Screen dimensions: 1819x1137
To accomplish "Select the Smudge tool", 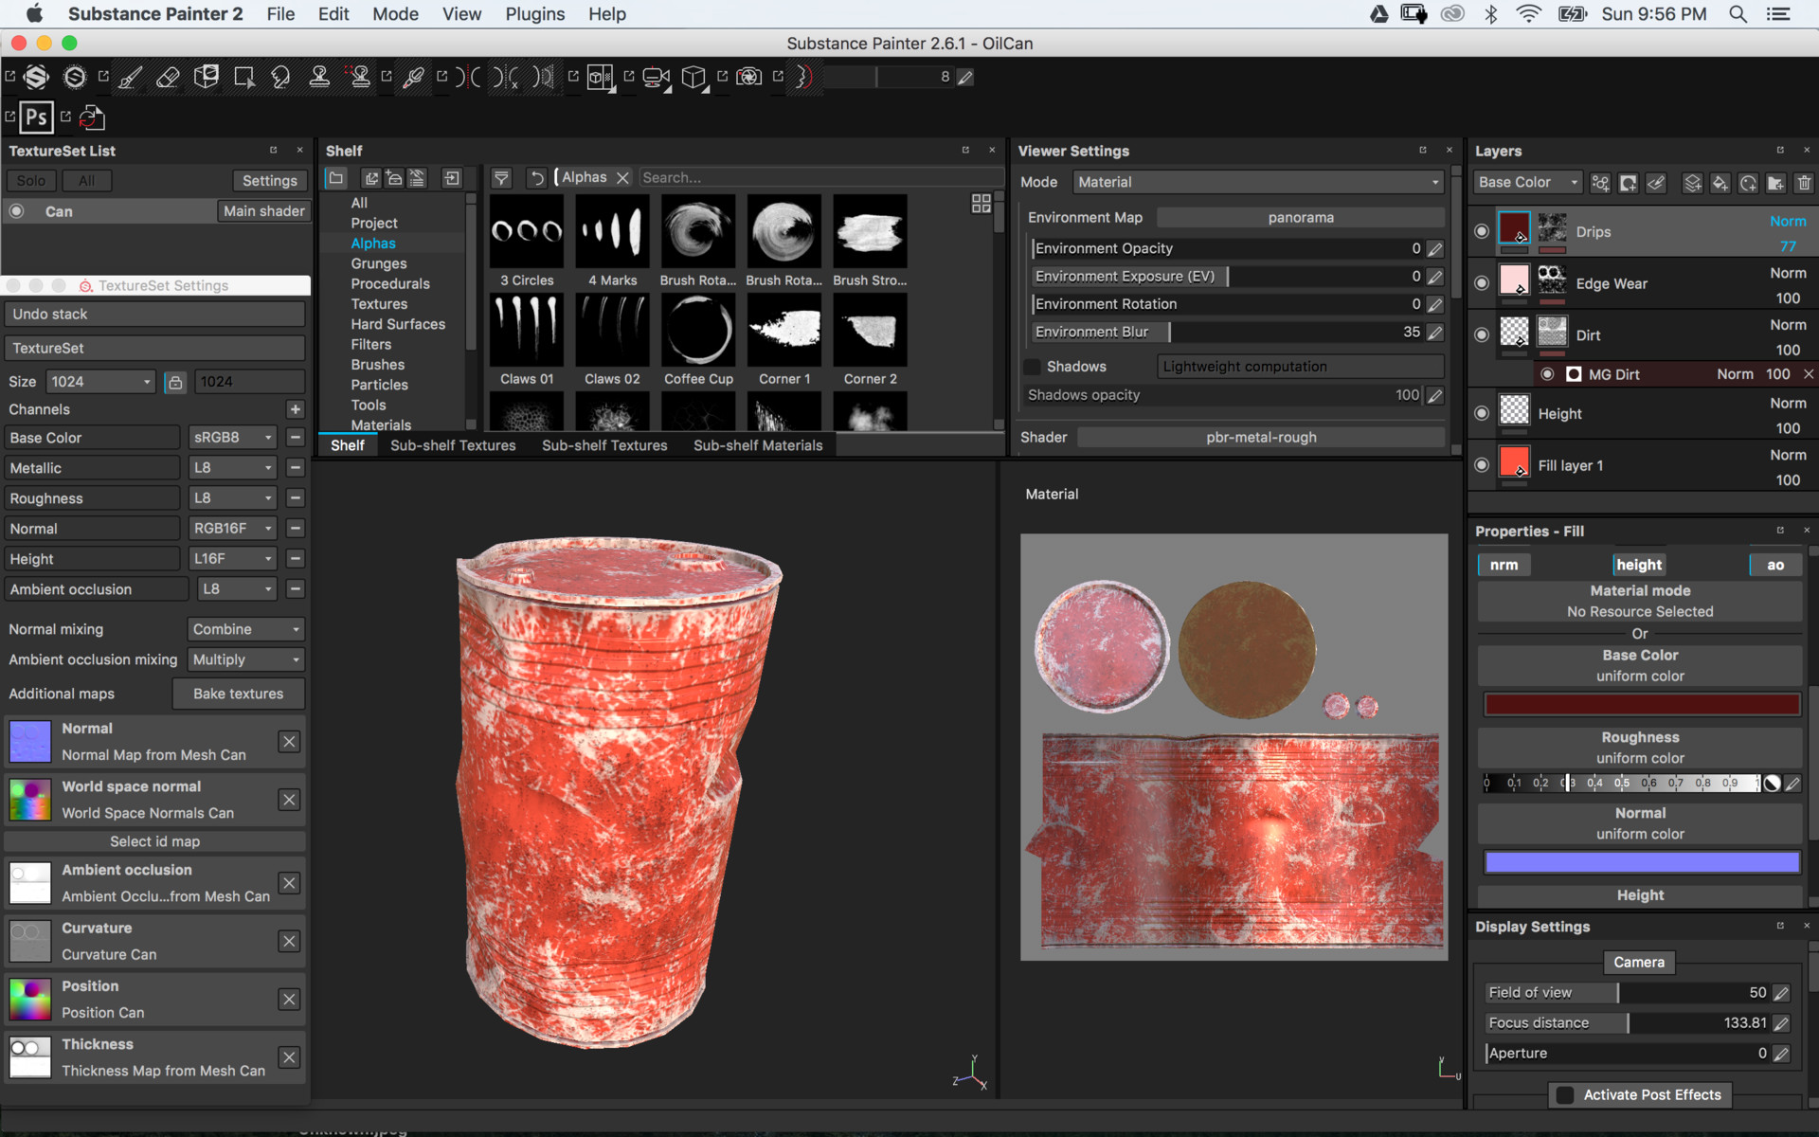I will click(280, 78).
